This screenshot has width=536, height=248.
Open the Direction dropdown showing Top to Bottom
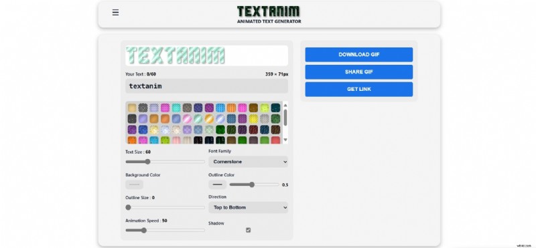click(x=248, y=207)
